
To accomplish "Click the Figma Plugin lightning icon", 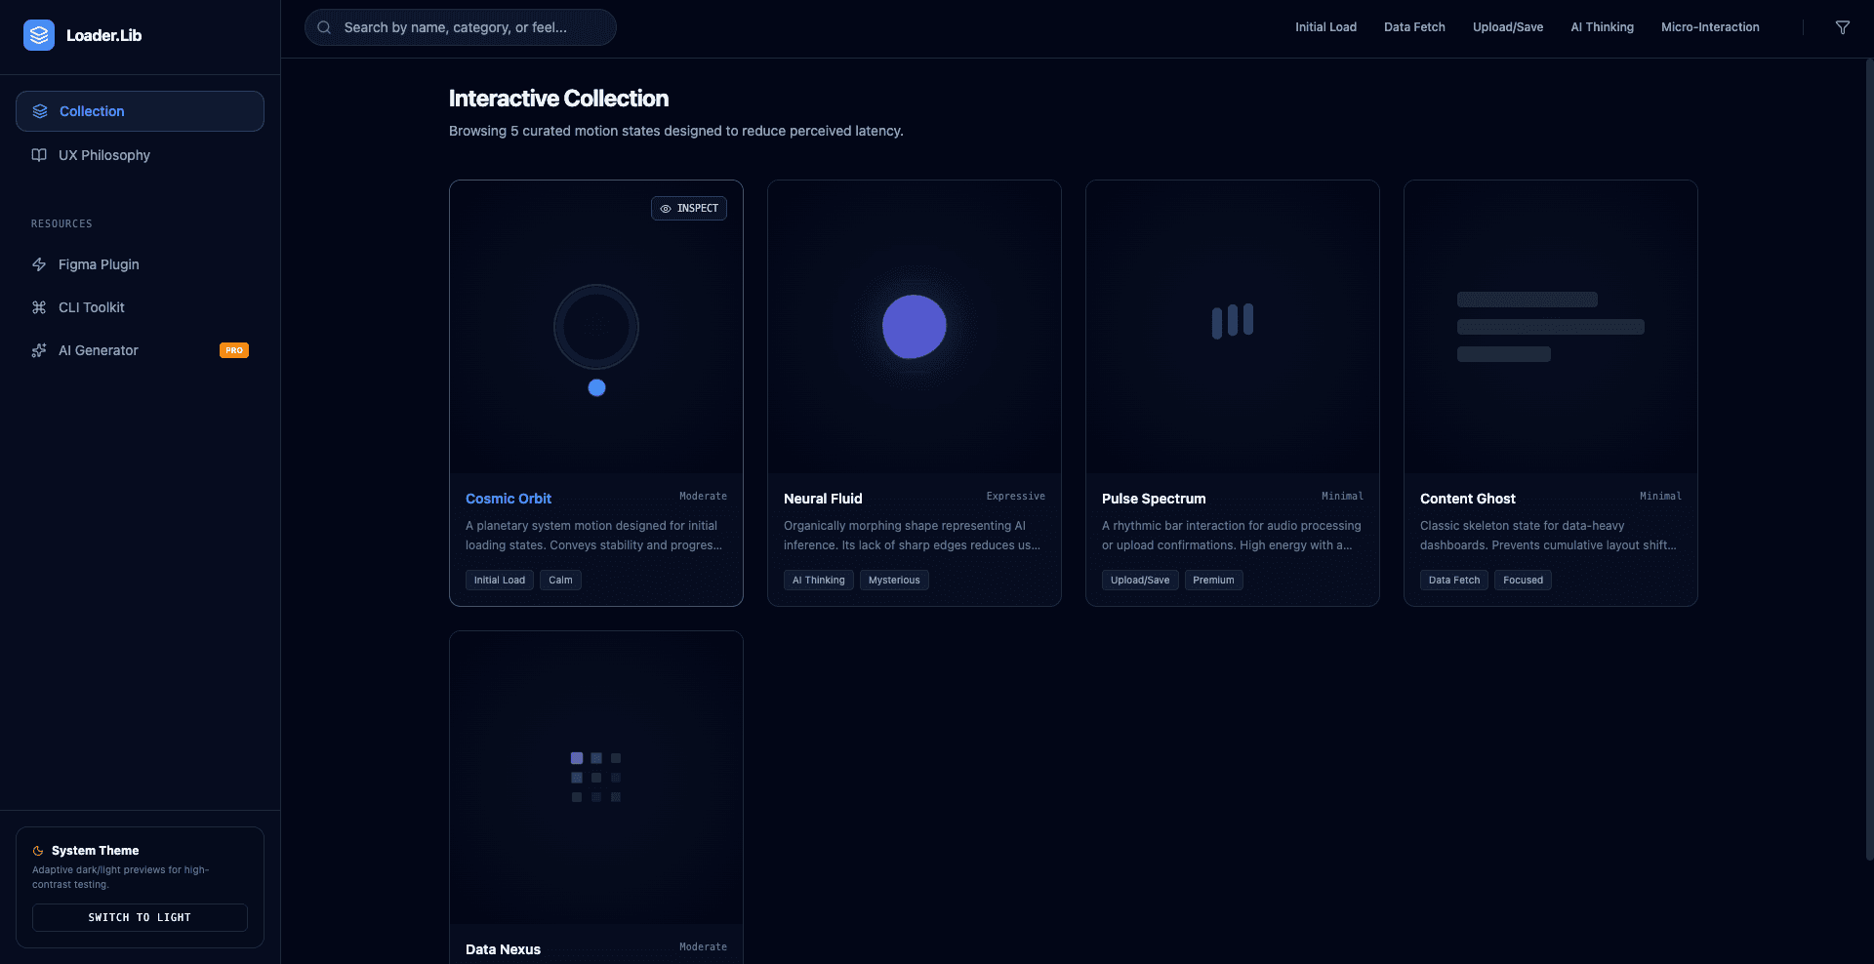I will 39,264.
